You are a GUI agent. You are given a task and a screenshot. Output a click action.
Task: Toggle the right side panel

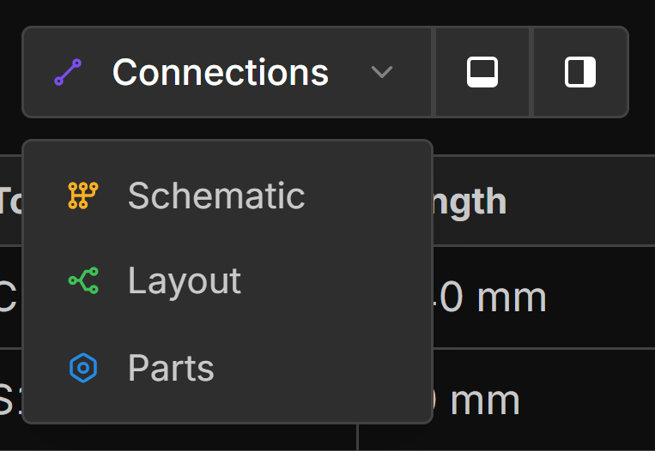point(580,73)
